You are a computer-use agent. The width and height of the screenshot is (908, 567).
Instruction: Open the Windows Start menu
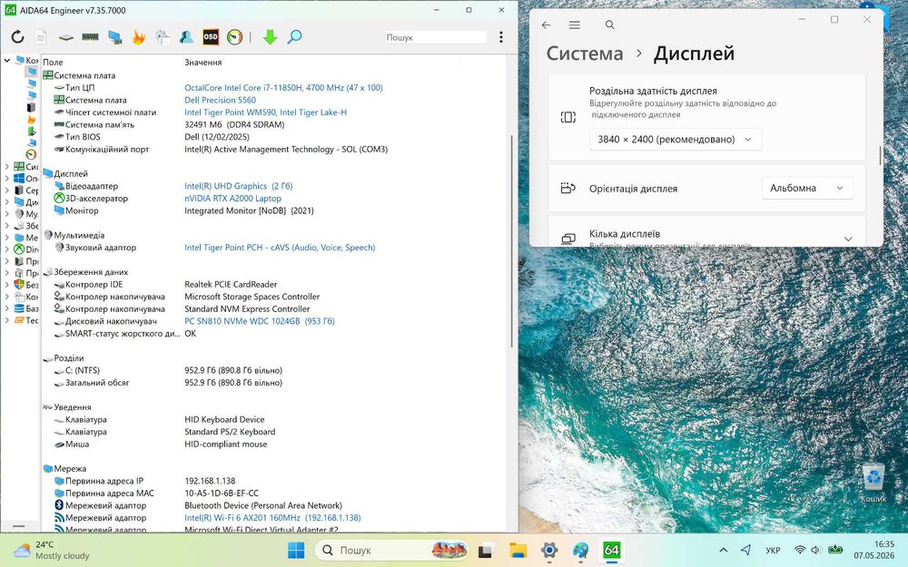(296, 551)
